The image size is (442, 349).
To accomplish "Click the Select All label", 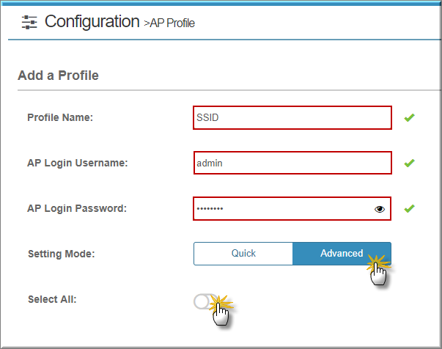I will tap(52, 299).
